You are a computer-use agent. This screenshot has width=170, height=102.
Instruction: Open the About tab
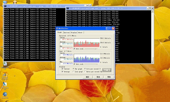[x=80, y=32]
